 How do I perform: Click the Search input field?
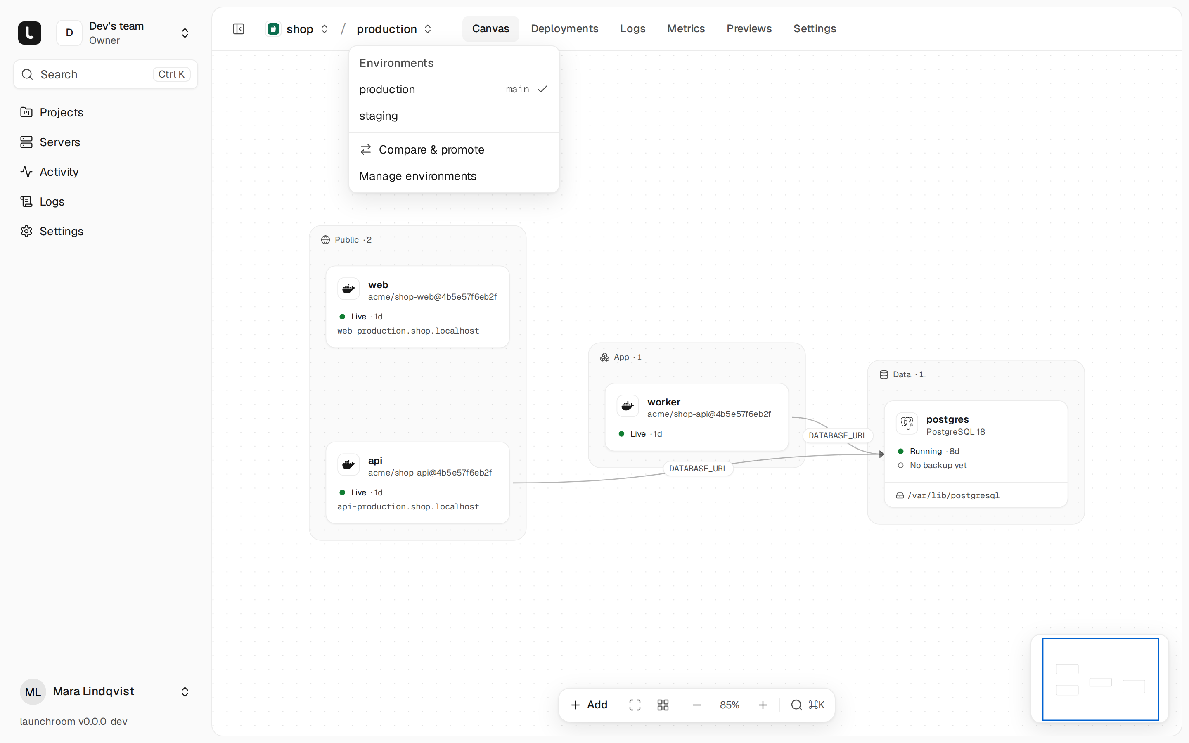coord(105,74)
